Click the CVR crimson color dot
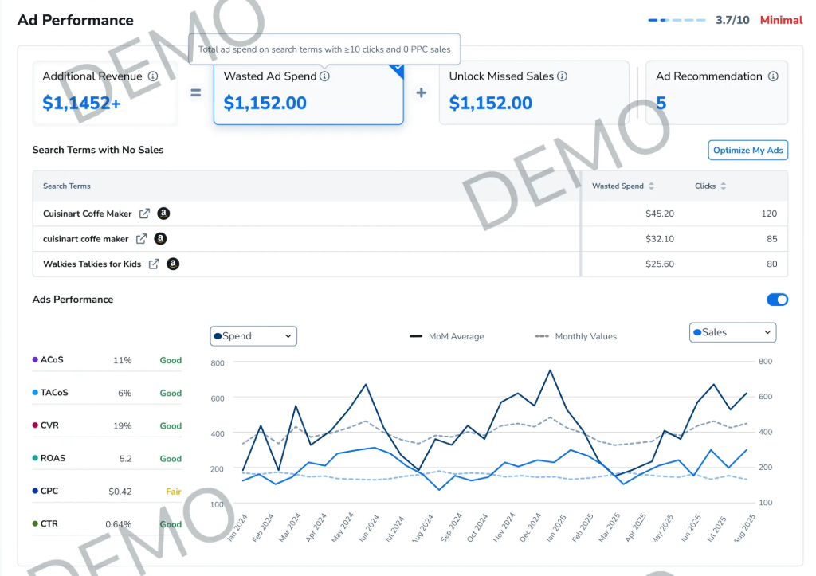Viewport: 816px width, 576px height. click(x=35, y=425)
